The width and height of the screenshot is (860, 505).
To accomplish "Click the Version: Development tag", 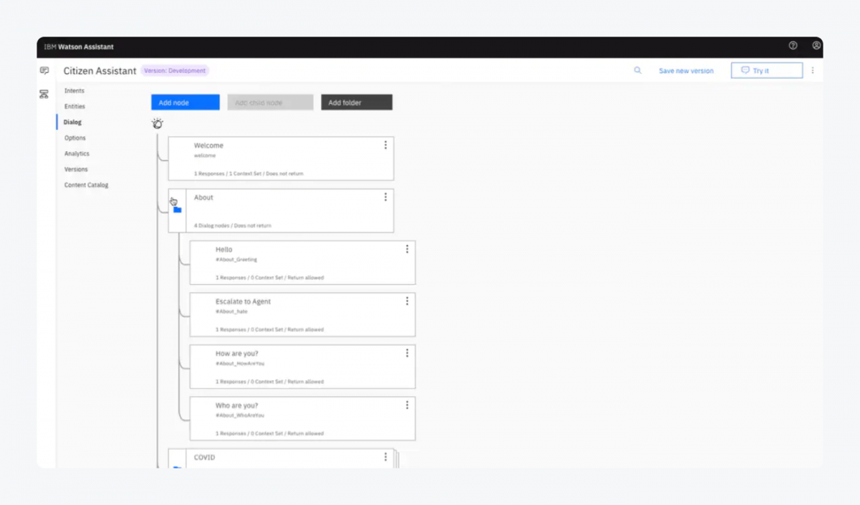I will pos(175,71).
